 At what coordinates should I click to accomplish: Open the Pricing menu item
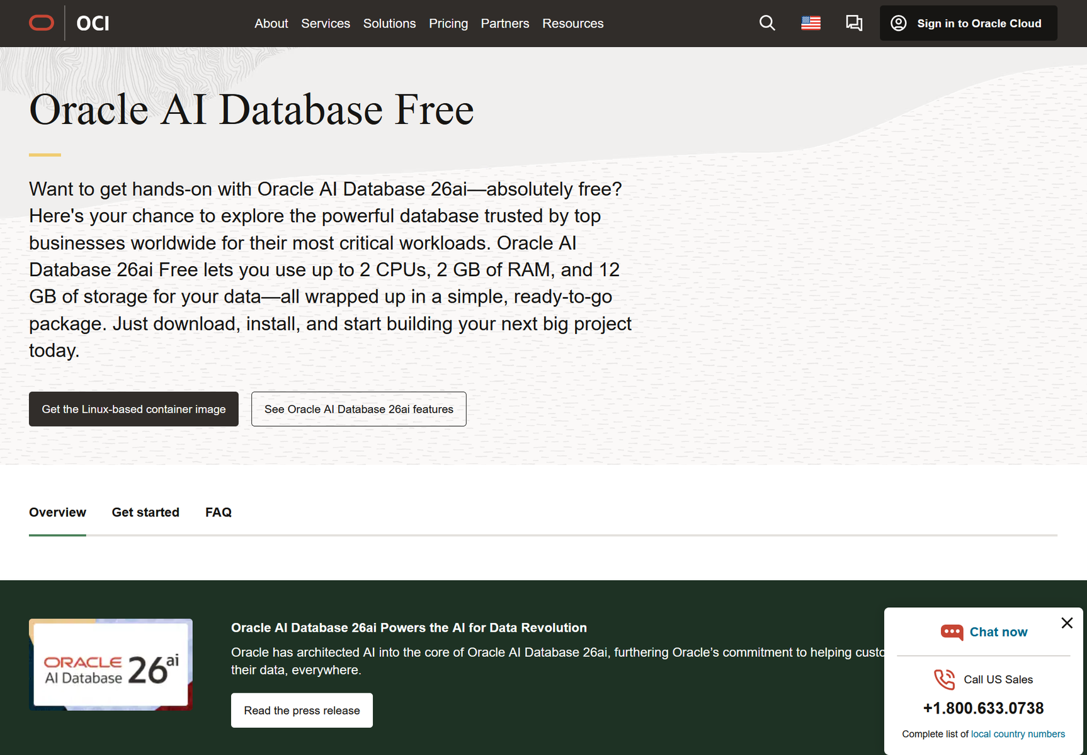click(x=448, y=23)
